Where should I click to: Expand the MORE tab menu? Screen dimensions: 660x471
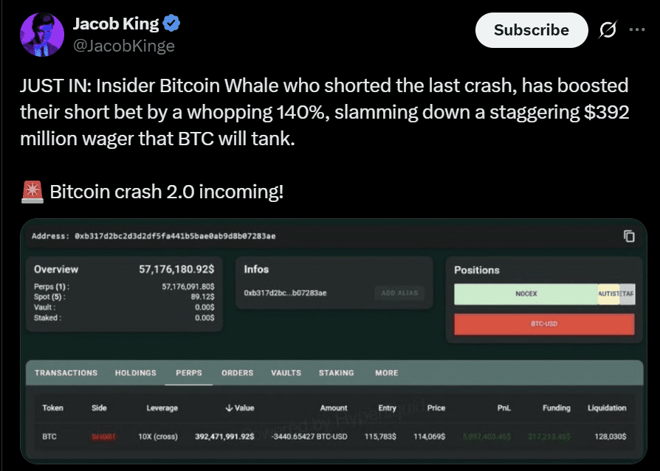point(386,373)
